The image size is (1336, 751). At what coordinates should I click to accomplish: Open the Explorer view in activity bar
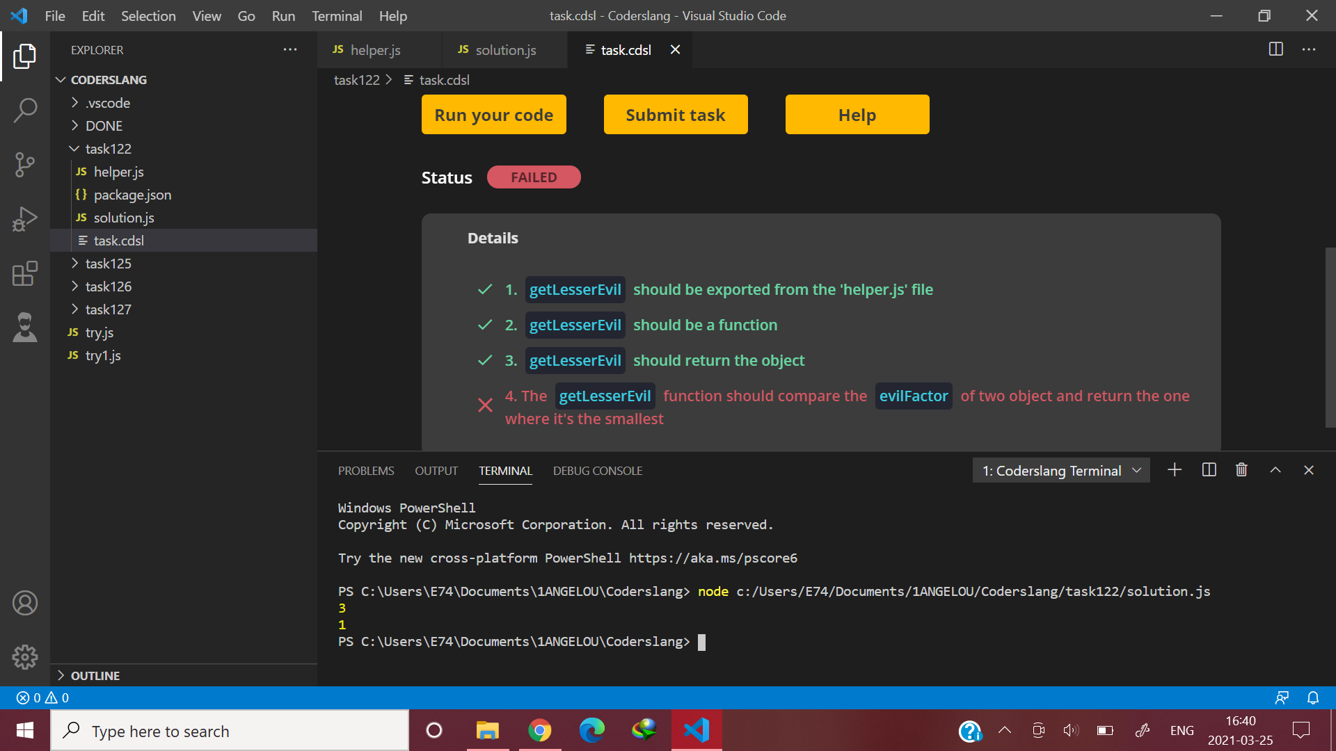(x=25, y=56)
